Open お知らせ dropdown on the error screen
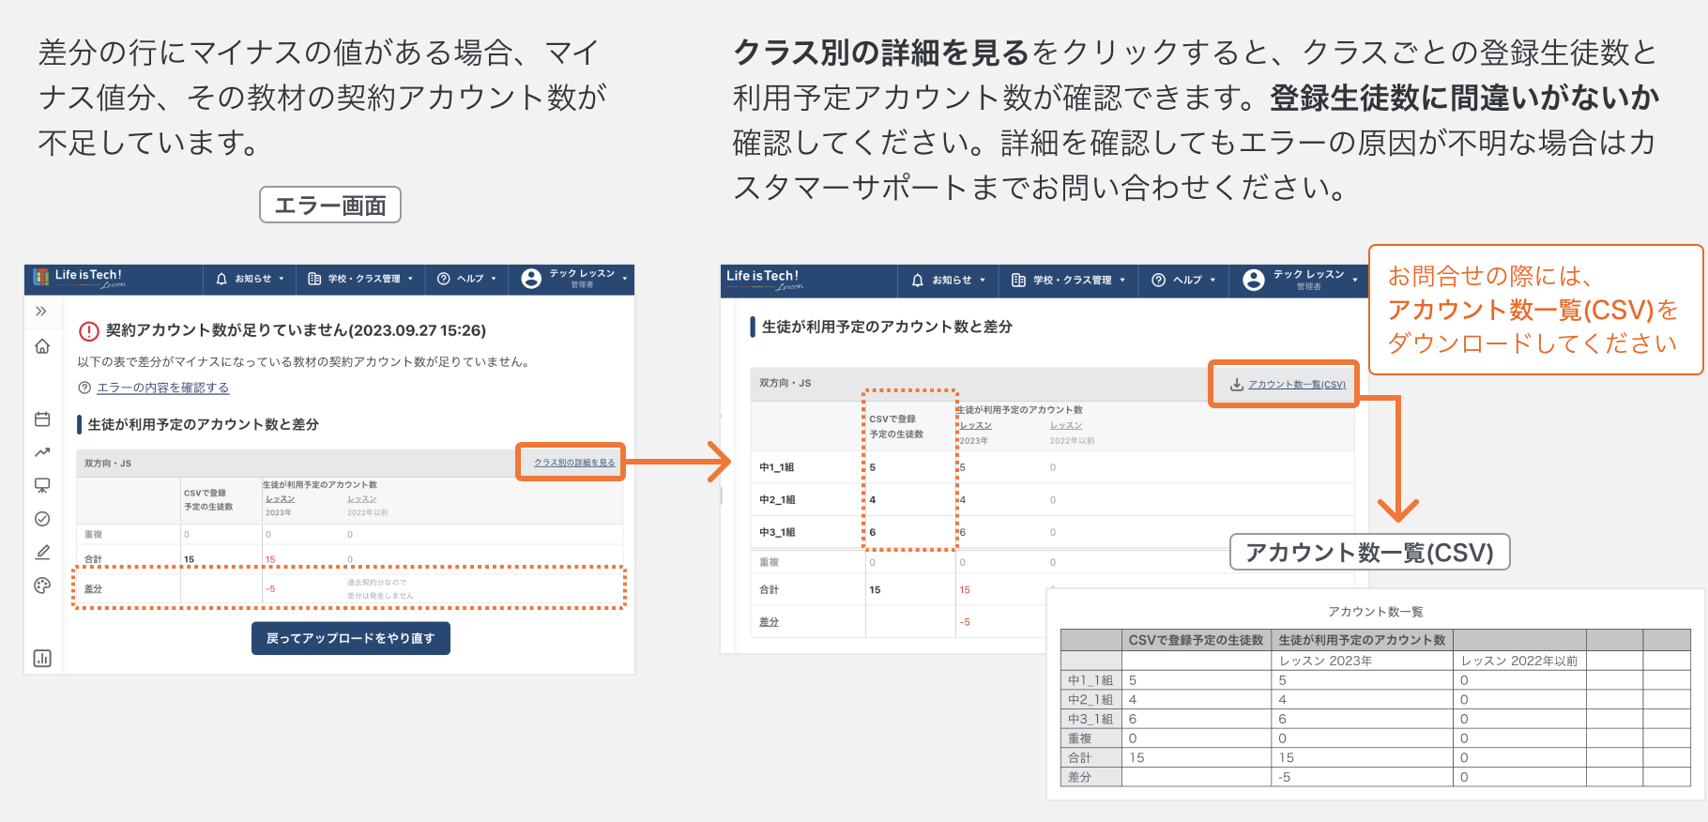Image resolution: width=1708 pixels, height=822 pixels. point(250,279)
